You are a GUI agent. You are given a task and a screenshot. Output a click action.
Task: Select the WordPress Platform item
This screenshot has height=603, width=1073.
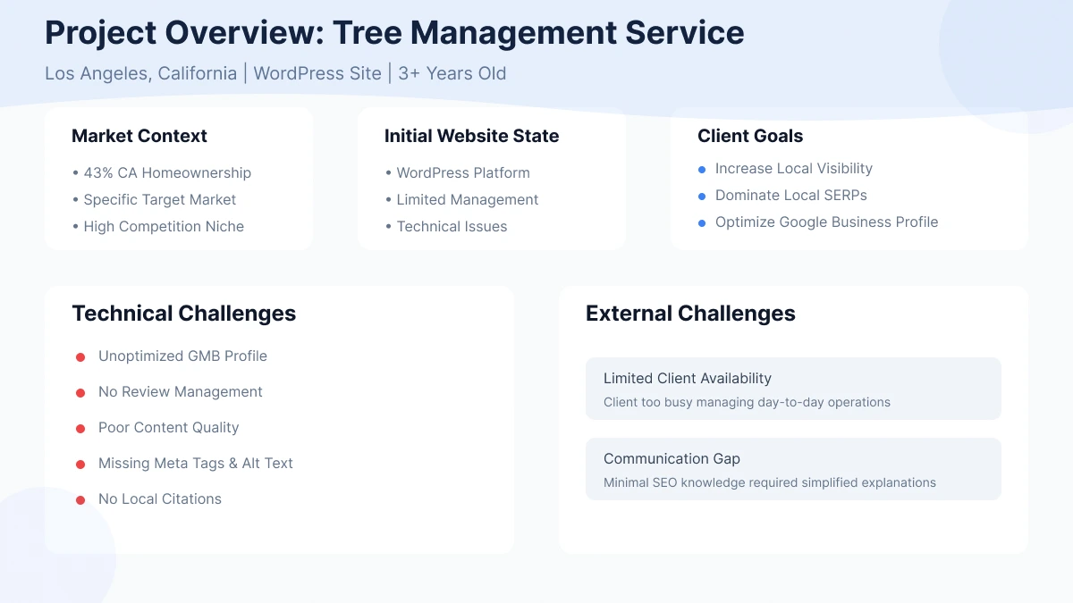(x=463, y=172)
